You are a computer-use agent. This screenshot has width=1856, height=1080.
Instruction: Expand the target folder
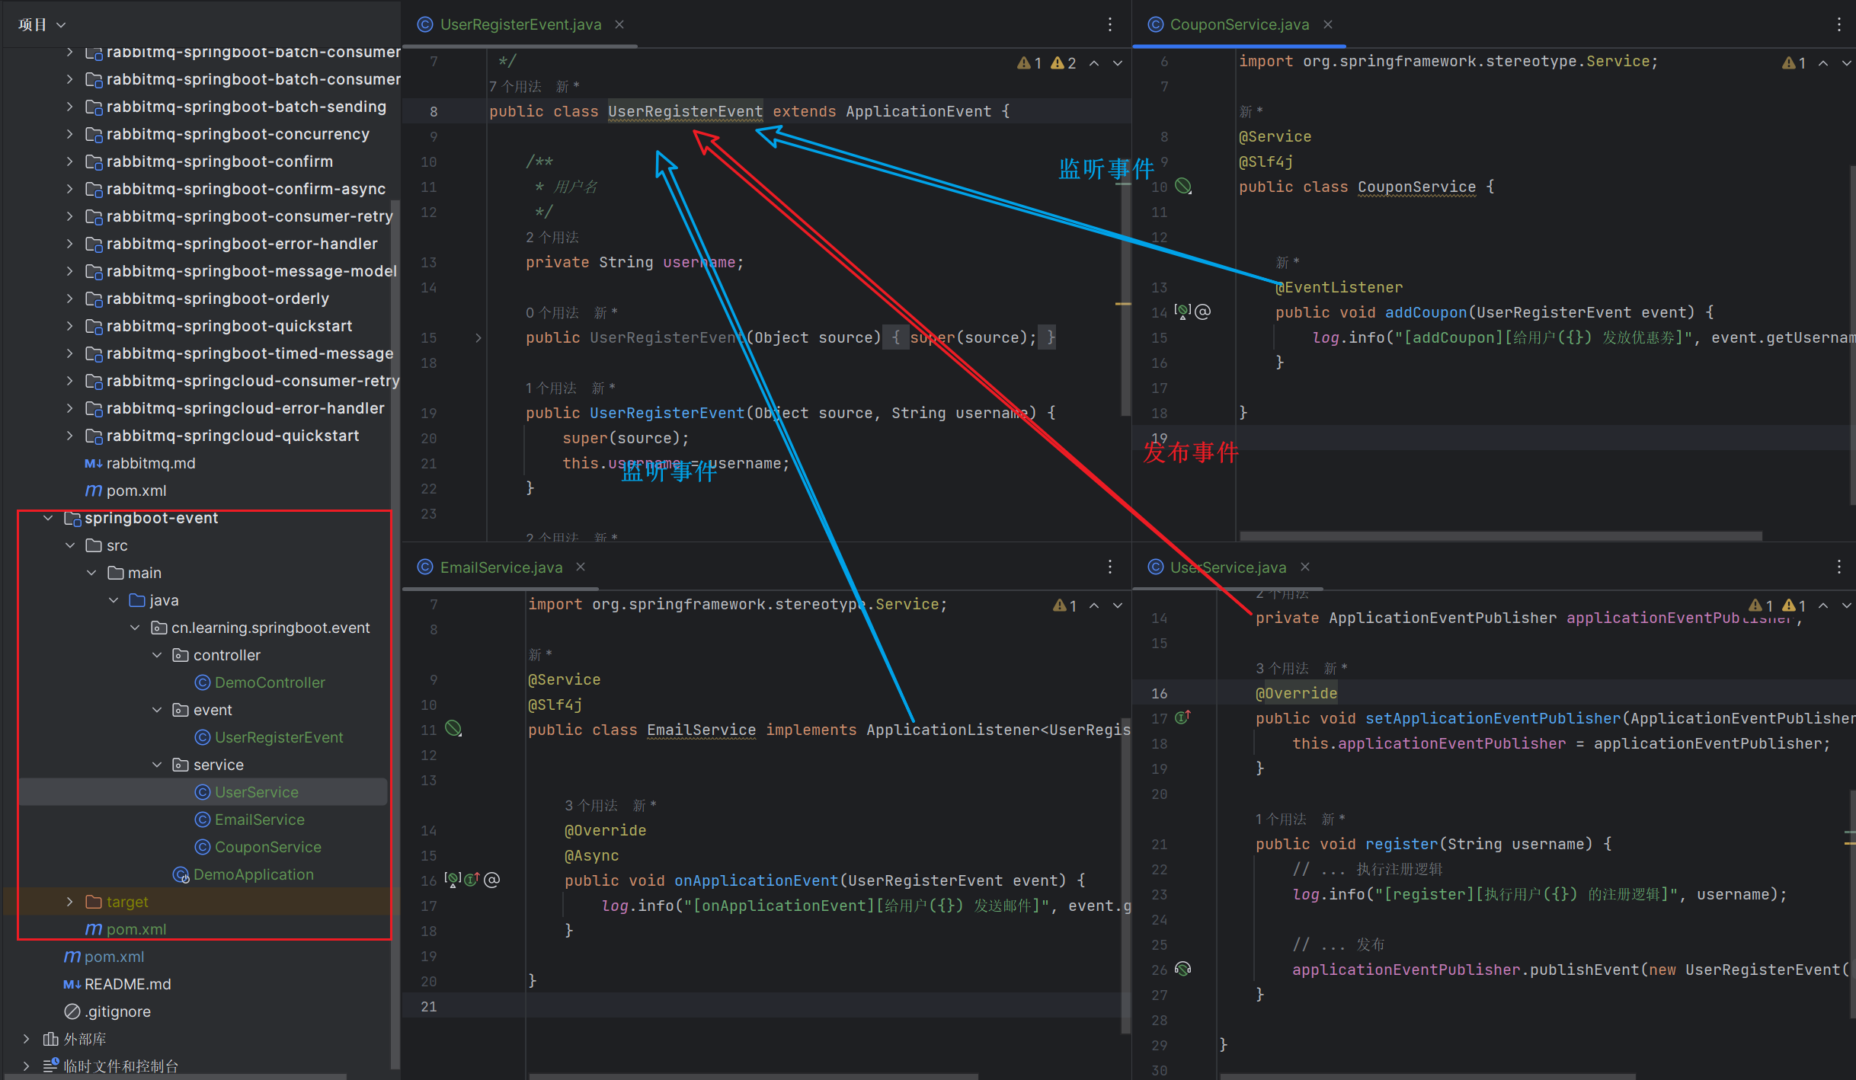coord(70,902)
